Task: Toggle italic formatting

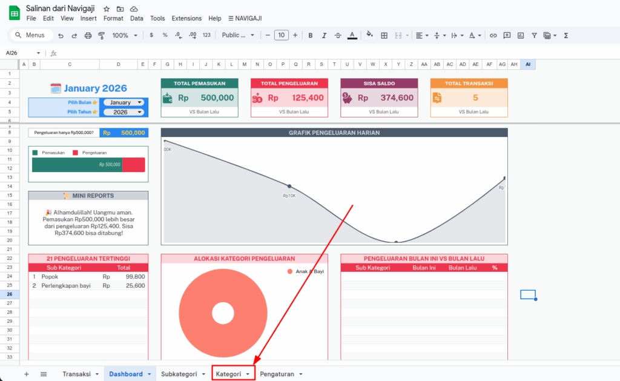Action: point(325,36)
